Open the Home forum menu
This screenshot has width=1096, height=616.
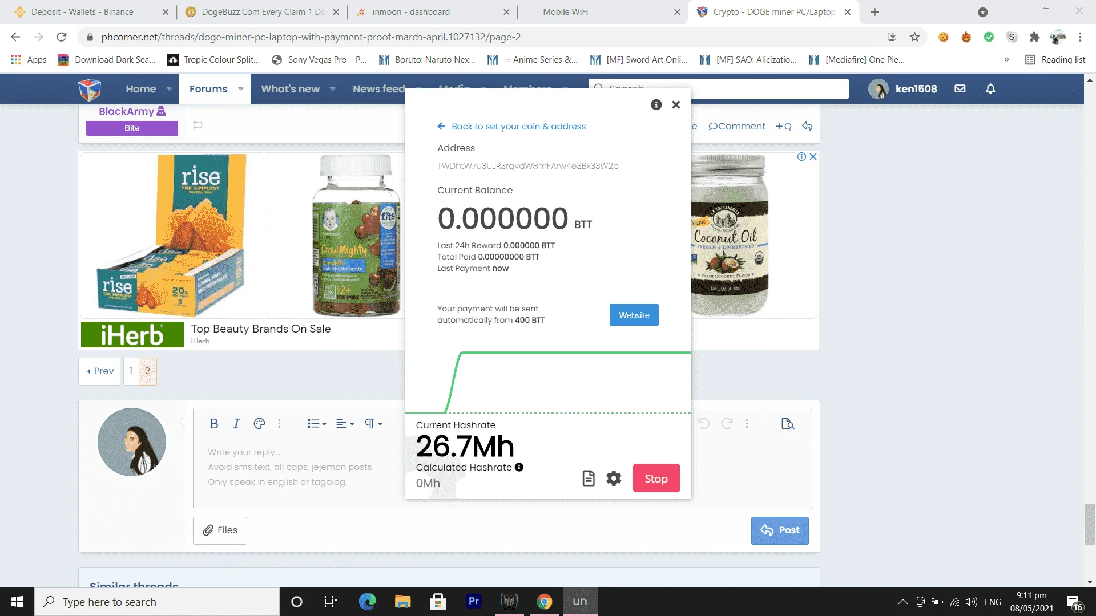tap(140, 89)
